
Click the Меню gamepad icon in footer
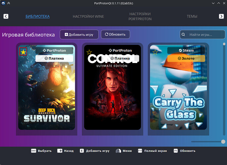tap(118, 151)
